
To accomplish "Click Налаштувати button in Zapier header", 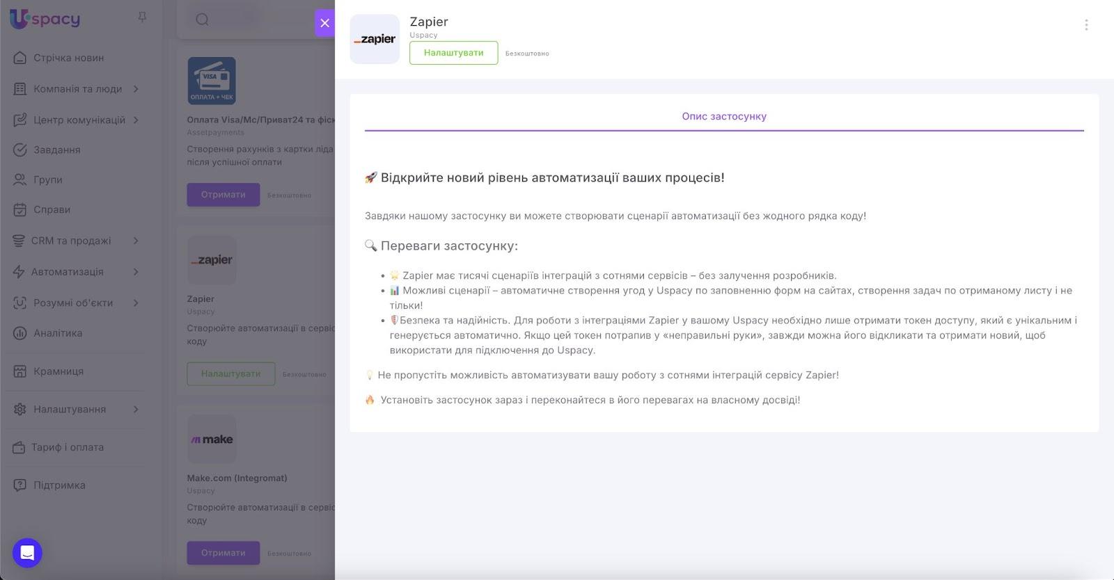I will [453, 53].
